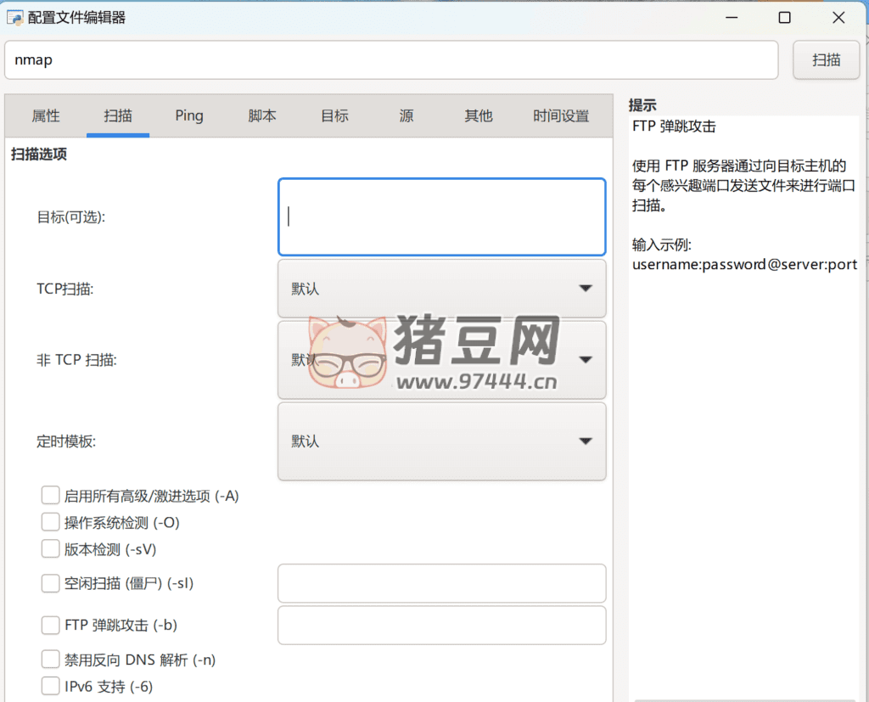Viewport: 869px width, 702px height.
Task: Expand the 定时模板 dropdown
Action: point(441,441)
